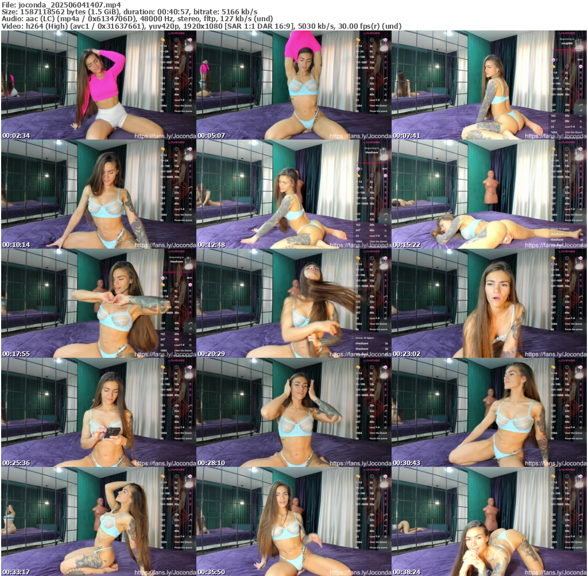Pick the thumbnail labeled 00:28:10

293,412
